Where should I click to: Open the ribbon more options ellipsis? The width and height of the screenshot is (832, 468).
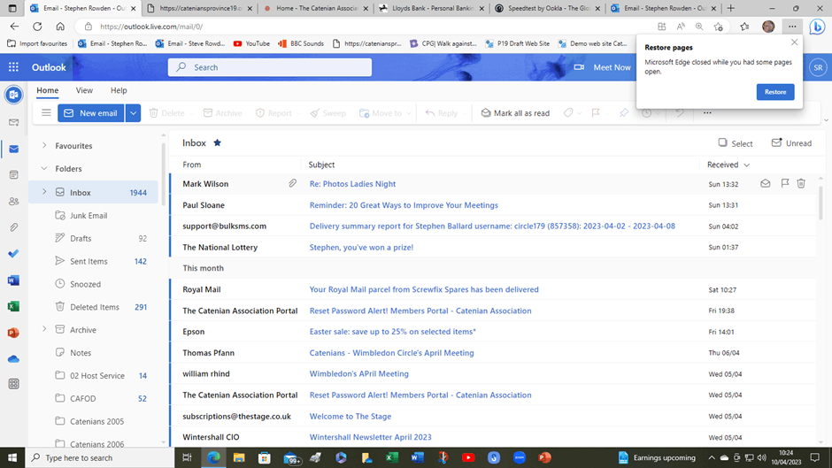click(707, 113)
